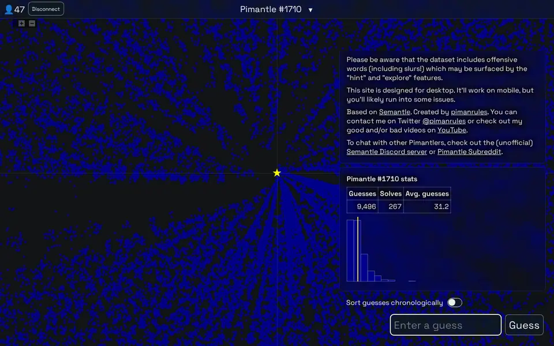This screenshot has height=346, width=554.
Task: Click the Solves column header
Action: (x=391, y=194)
